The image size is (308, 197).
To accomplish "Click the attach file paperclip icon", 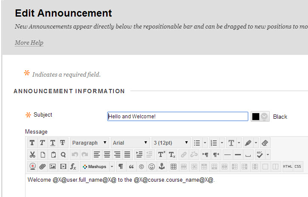I will point(42,167).
